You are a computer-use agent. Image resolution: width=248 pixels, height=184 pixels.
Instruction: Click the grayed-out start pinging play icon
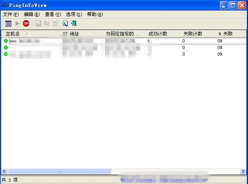tap(18, 24)
